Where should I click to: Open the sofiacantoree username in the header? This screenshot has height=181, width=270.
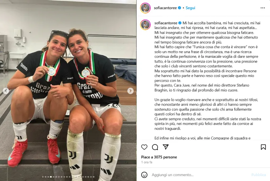[165, 8]
